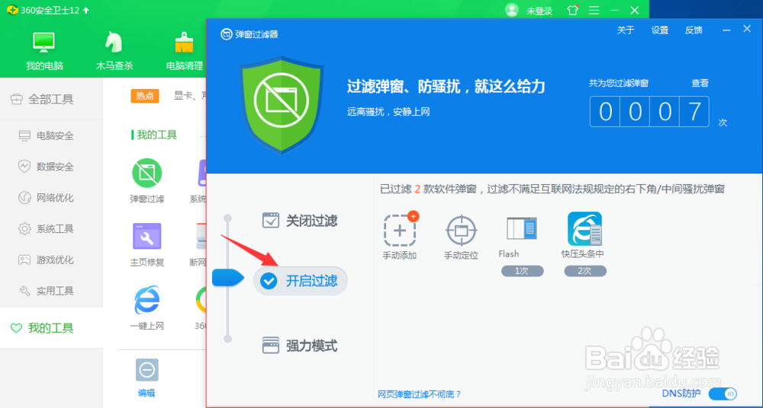
Task: Click 查看 filtered count details
Action: point(700,84)
